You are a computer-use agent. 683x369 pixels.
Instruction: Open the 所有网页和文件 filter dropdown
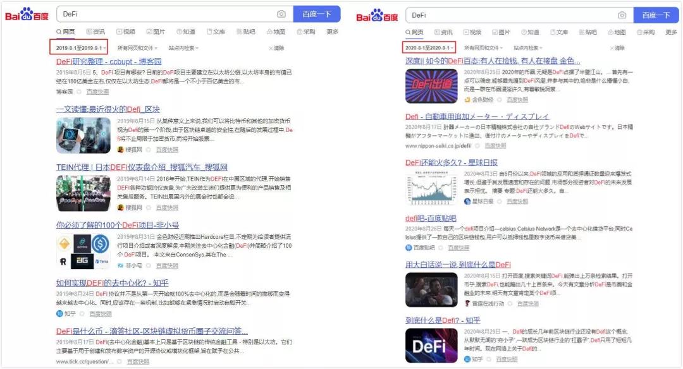coord(139,47)
